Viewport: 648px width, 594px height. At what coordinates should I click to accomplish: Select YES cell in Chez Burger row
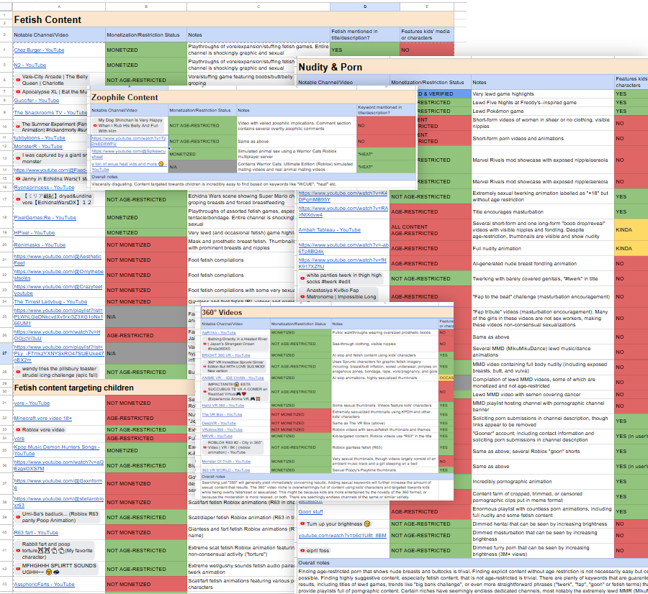click(x=365, y=50)
